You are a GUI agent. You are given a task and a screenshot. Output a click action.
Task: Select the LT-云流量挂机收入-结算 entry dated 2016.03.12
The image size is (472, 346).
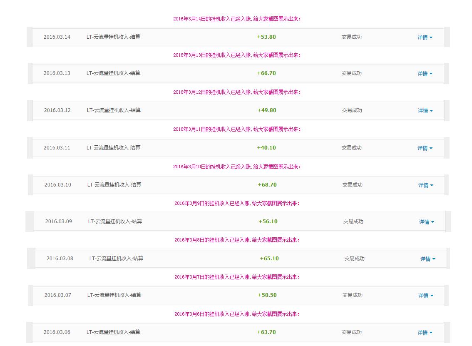click(114, 110)
